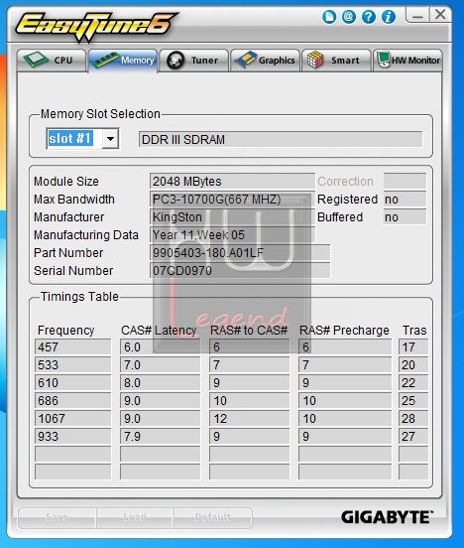Image resolution: width=464 pixels, height=548 pixels.
Task: Click the Tras cell 22
Action: point(413,382)
